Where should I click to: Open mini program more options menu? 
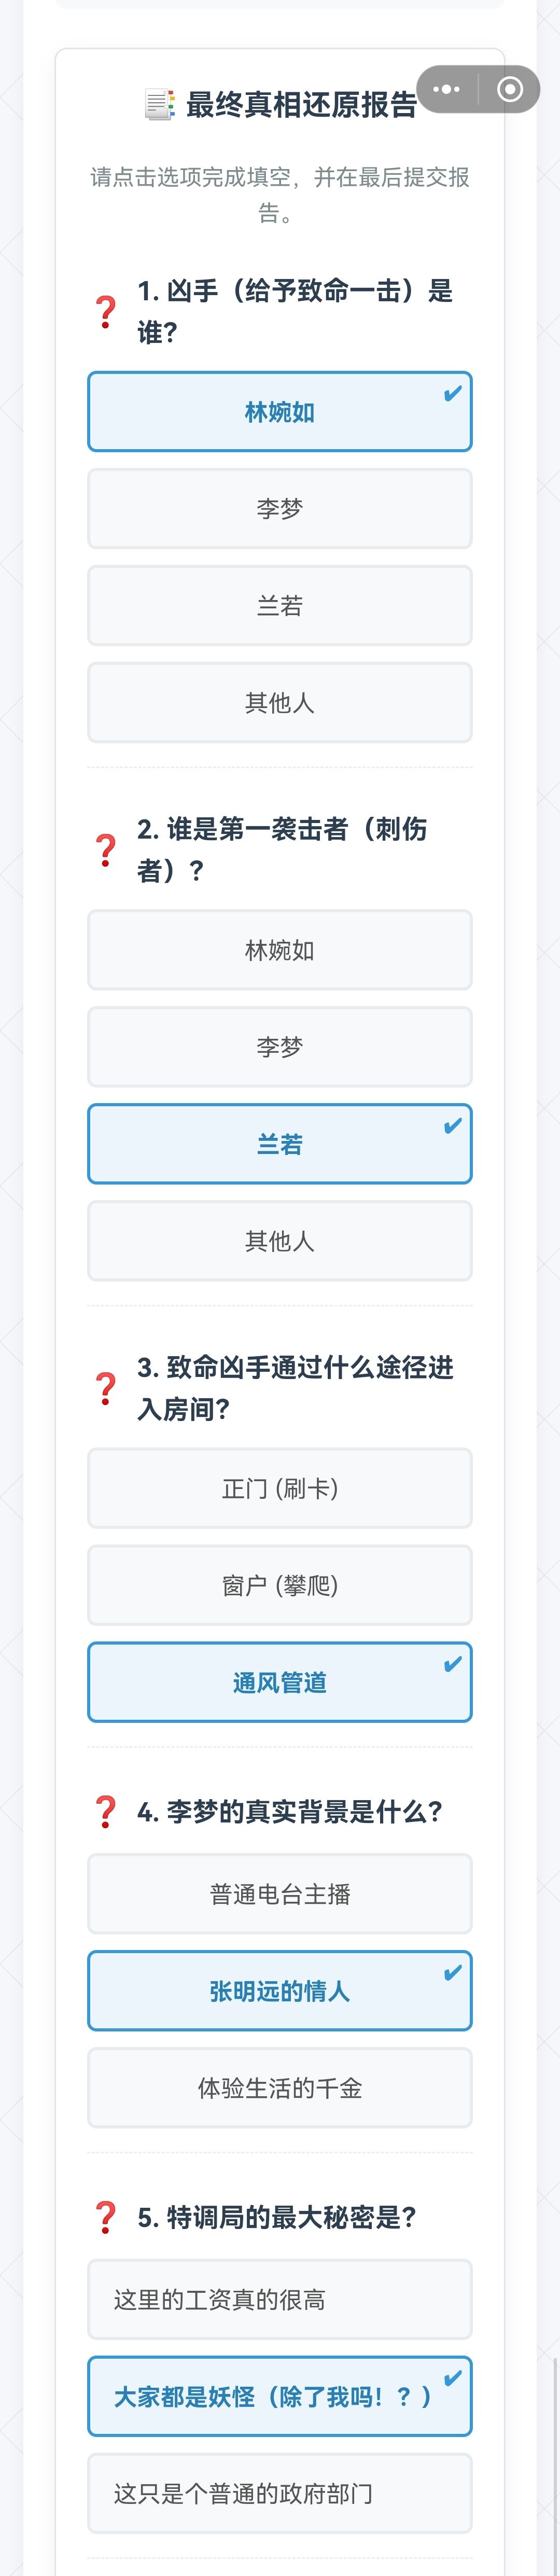point(447,90)
